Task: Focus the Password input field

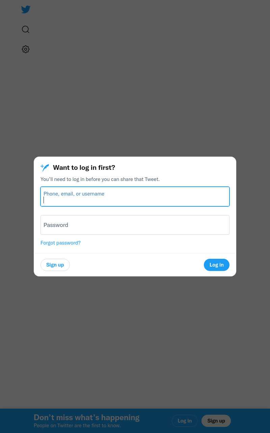Action: pyautogui.click(x=135, y=225)
